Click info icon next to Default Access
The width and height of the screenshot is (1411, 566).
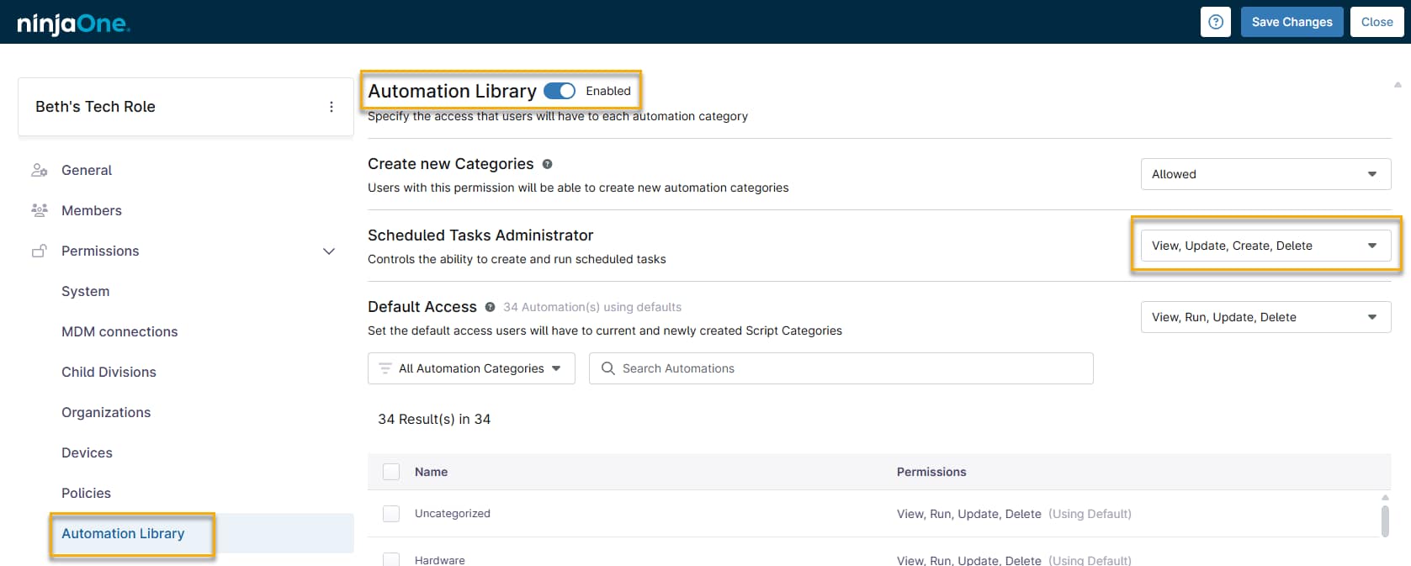(x=490, y=307)
